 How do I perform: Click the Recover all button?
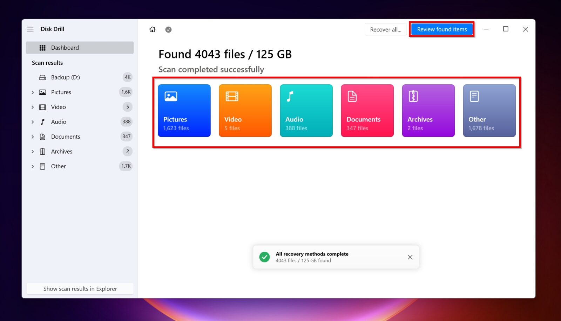(385, 29)
